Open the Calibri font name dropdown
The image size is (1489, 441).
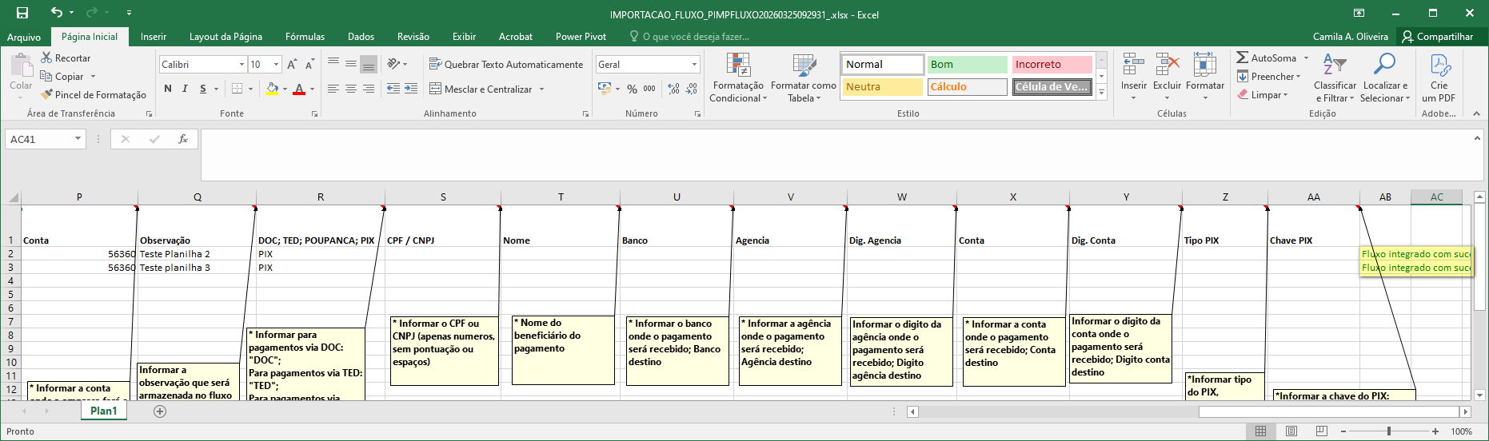242,64
